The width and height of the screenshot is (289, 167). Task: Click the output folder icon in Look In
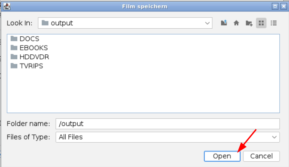[x=45, y=23]
